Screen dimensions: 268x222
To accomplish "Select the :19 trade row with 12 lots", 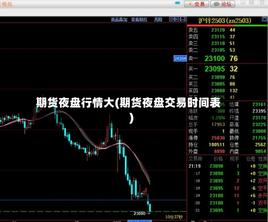I will (227, 188).
